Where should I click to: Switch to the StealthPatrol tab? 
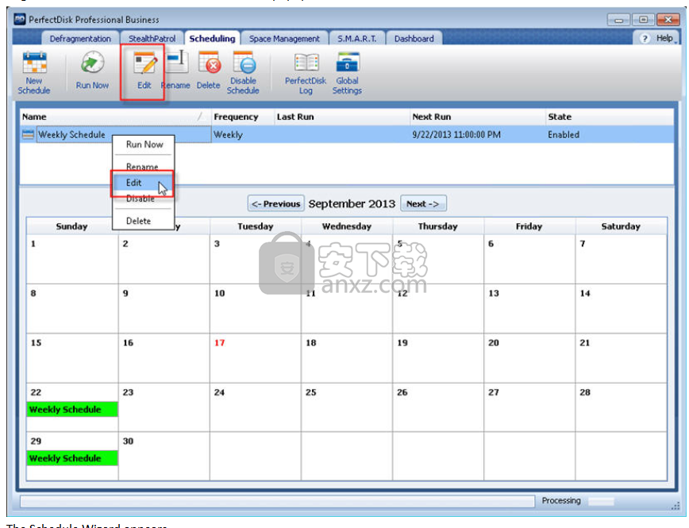pyautogui.click(x=152, y=39)
